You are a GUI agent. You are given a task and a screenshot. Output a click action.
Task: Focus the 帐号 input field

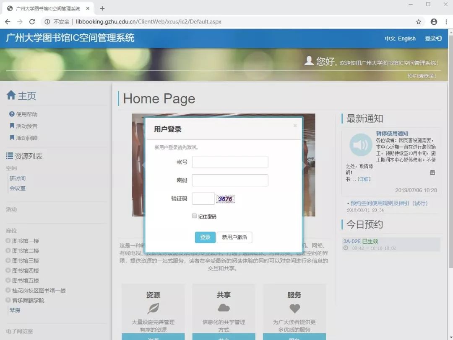(230, 162)
